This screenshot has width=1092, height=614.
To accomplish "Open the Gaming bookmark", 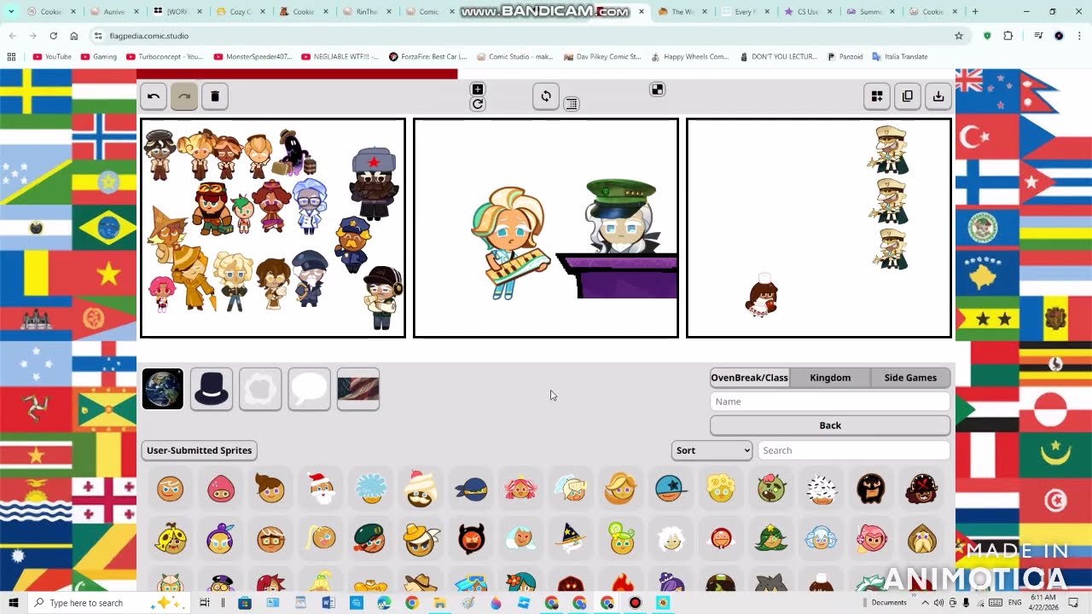I will click(x=98, y=56).
